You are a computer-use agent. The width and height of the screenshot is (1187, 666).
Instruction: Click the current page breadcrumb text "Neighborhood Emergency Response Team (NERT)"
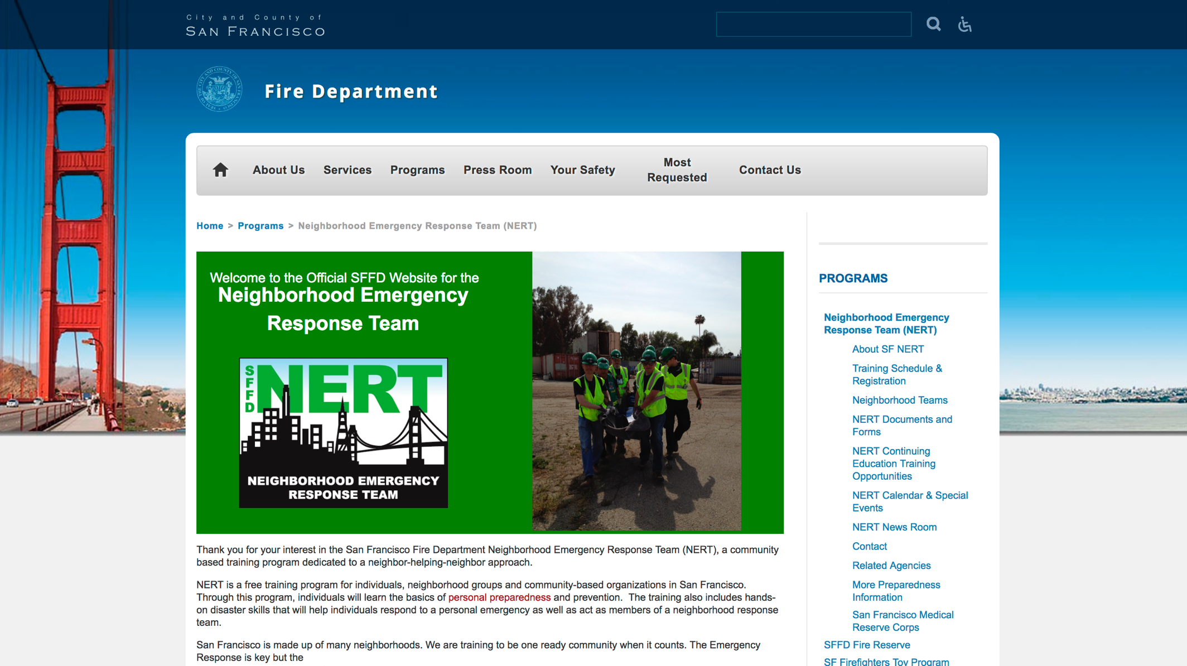click(x=417, y=226)
